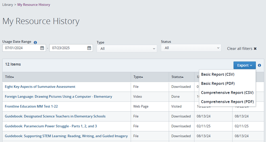Click the X icon on Clear all filters
The height and width of the screenshot is (142, 266).
click(255, 49)
